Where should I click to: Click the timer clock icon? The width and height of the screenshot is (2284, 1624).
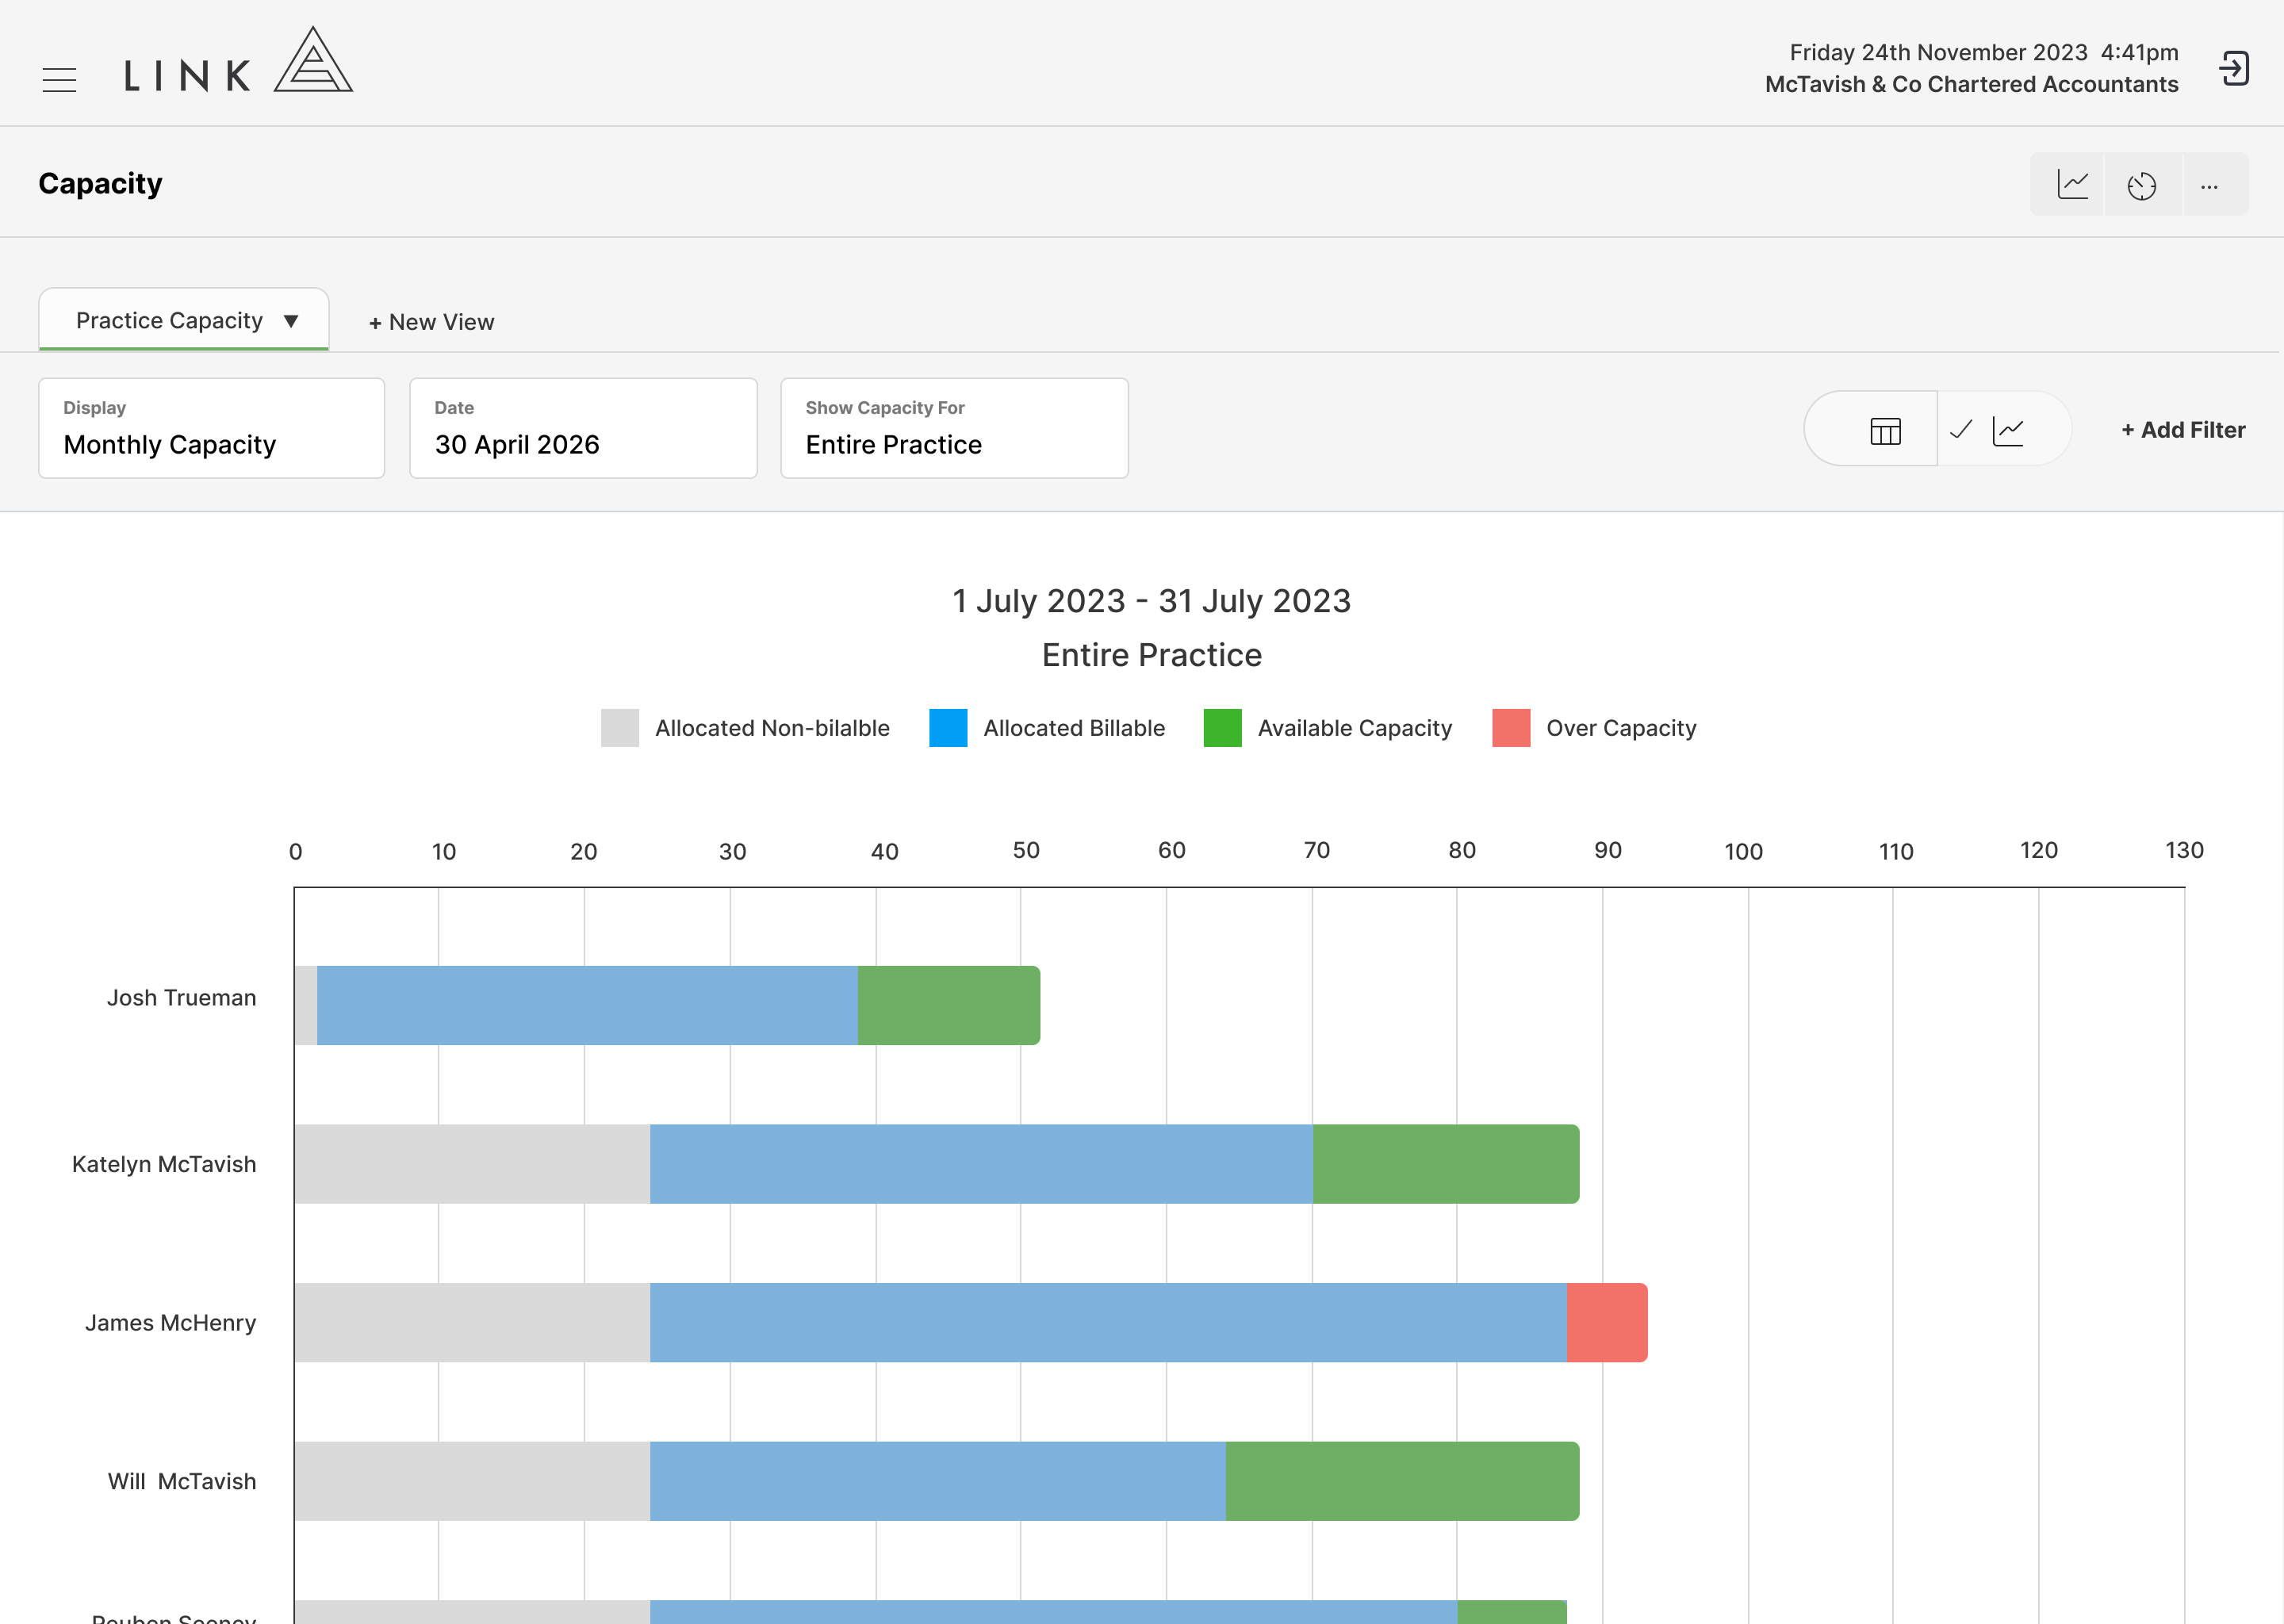point(2141,186)
